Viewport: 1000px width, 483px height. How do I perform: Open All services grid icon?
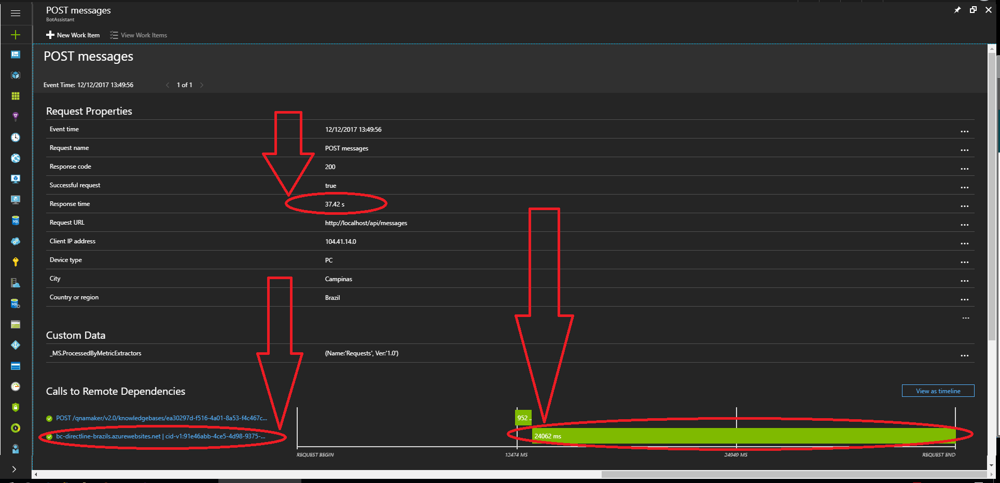(x=15, y=95)
